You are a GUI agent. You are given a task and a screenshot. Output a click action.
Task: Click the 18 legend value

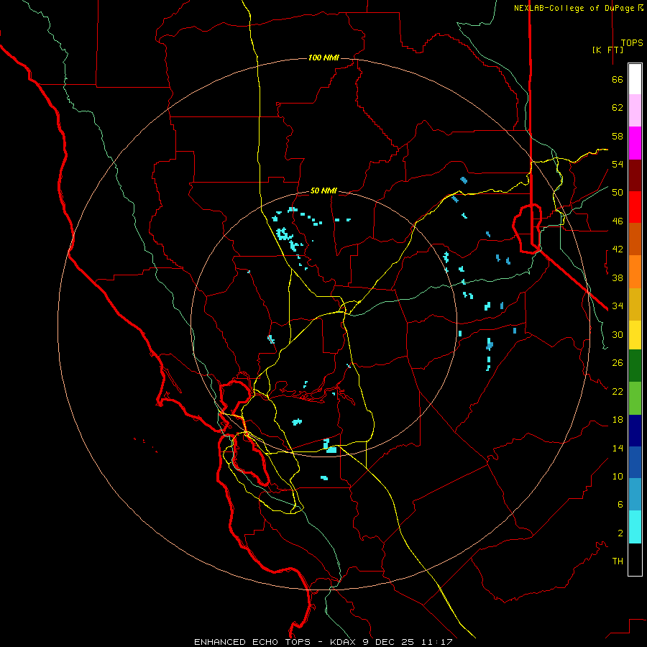click(x=618, y=420)
